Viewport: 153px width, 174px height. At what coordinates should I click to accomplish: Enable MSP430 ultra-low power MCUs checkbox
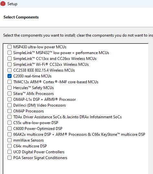[9, 47]
